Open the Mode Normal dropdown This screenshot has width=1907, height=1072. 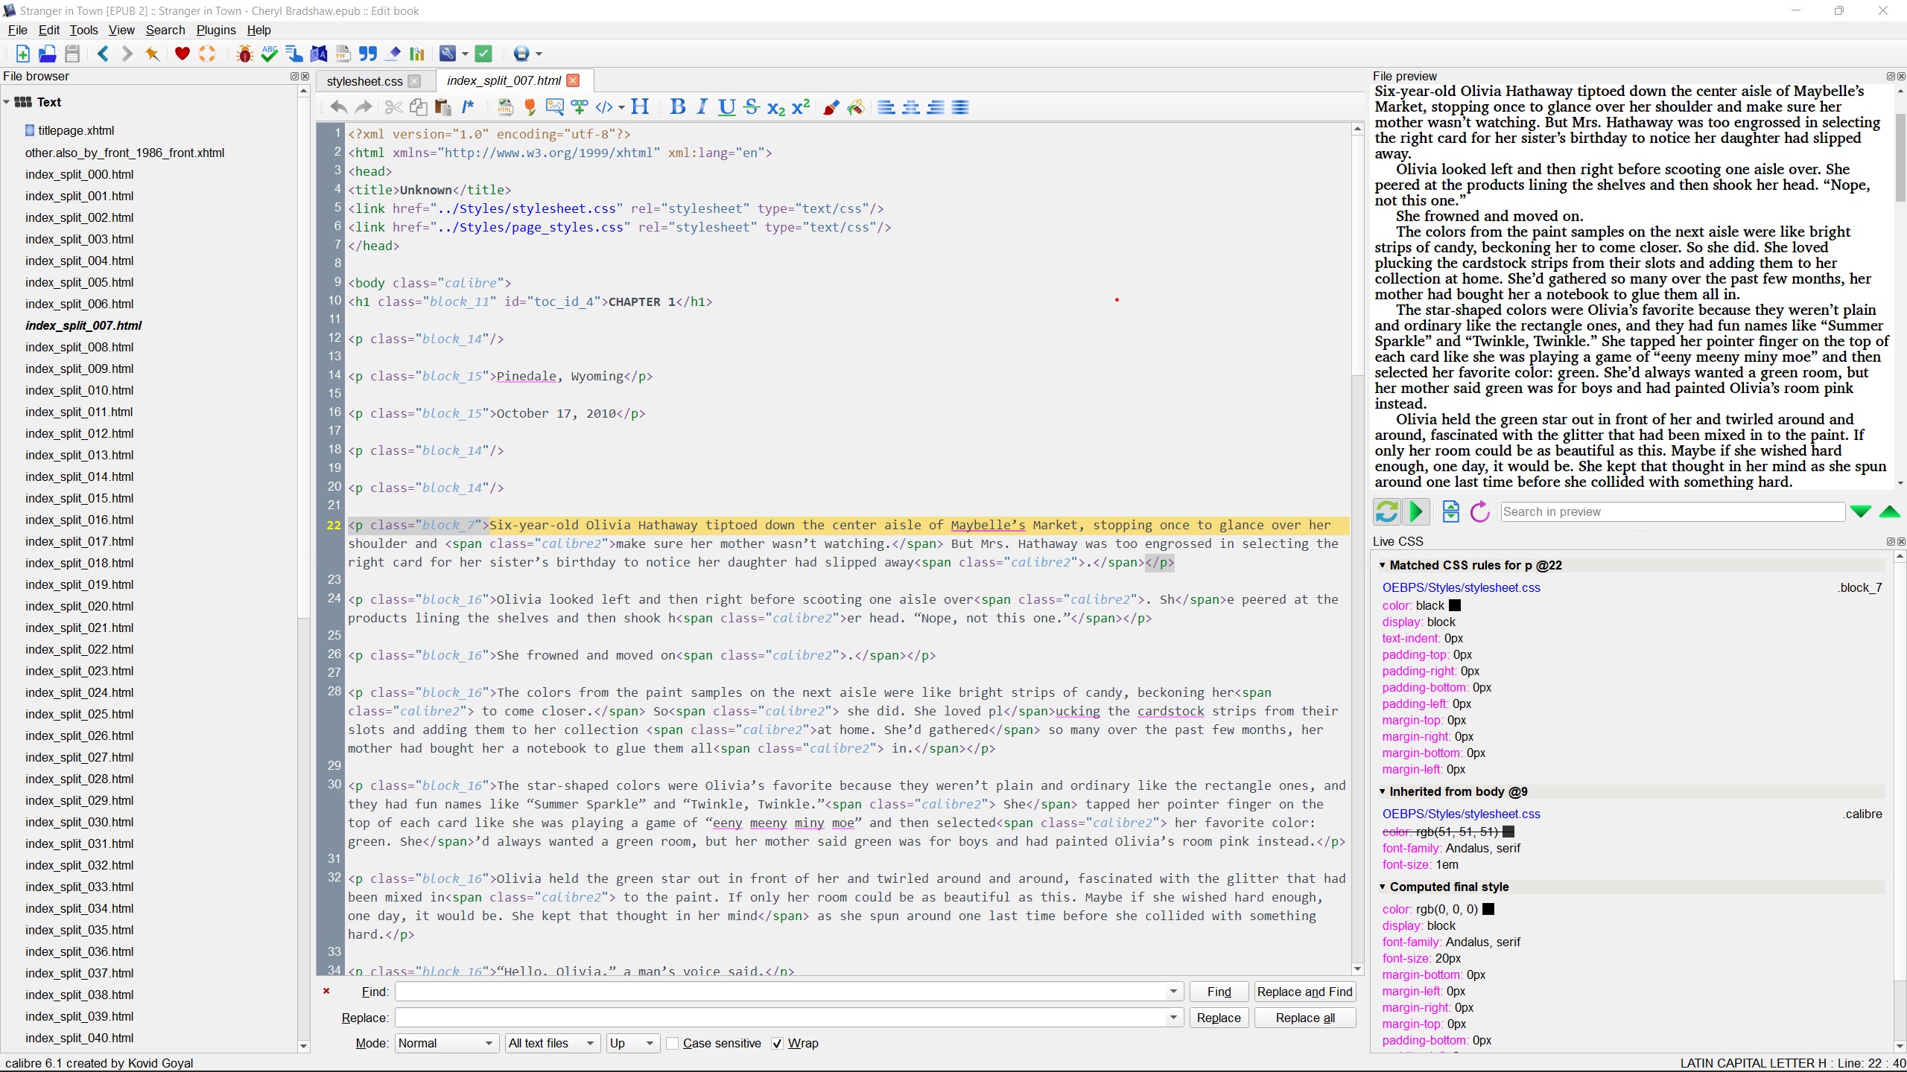point(446,1043)
